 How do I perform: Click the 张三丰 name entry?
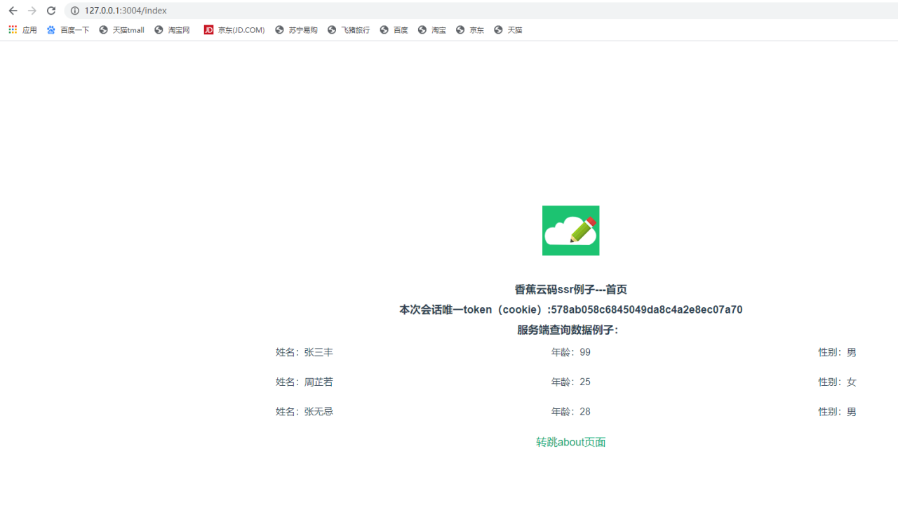coord(318,351)
